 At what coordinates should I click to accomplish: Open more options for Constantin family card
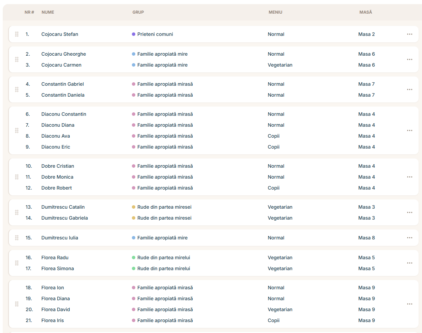tap(409, 89)
